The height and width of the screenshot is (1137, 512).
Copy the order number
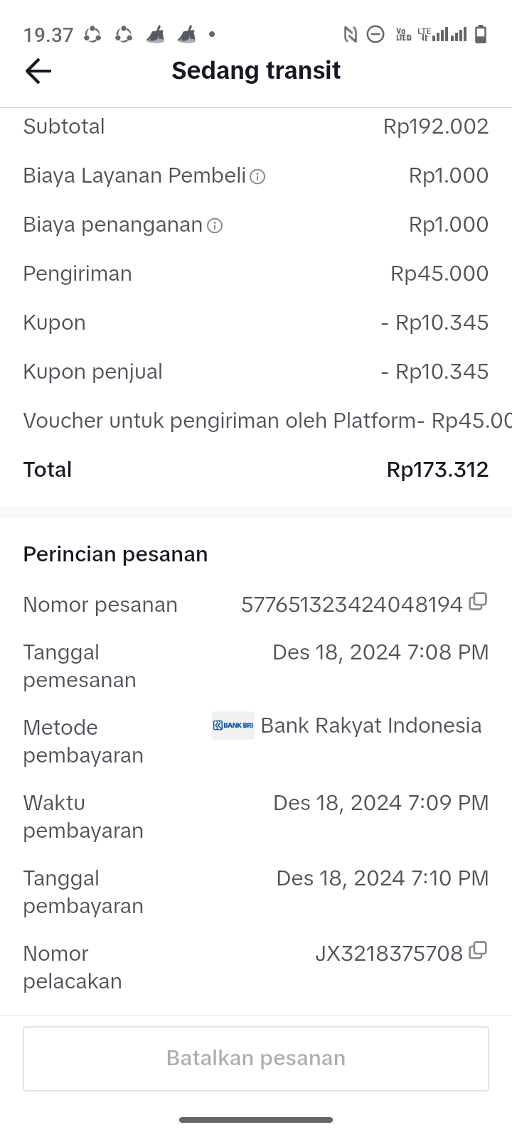(x=478, y=602)
